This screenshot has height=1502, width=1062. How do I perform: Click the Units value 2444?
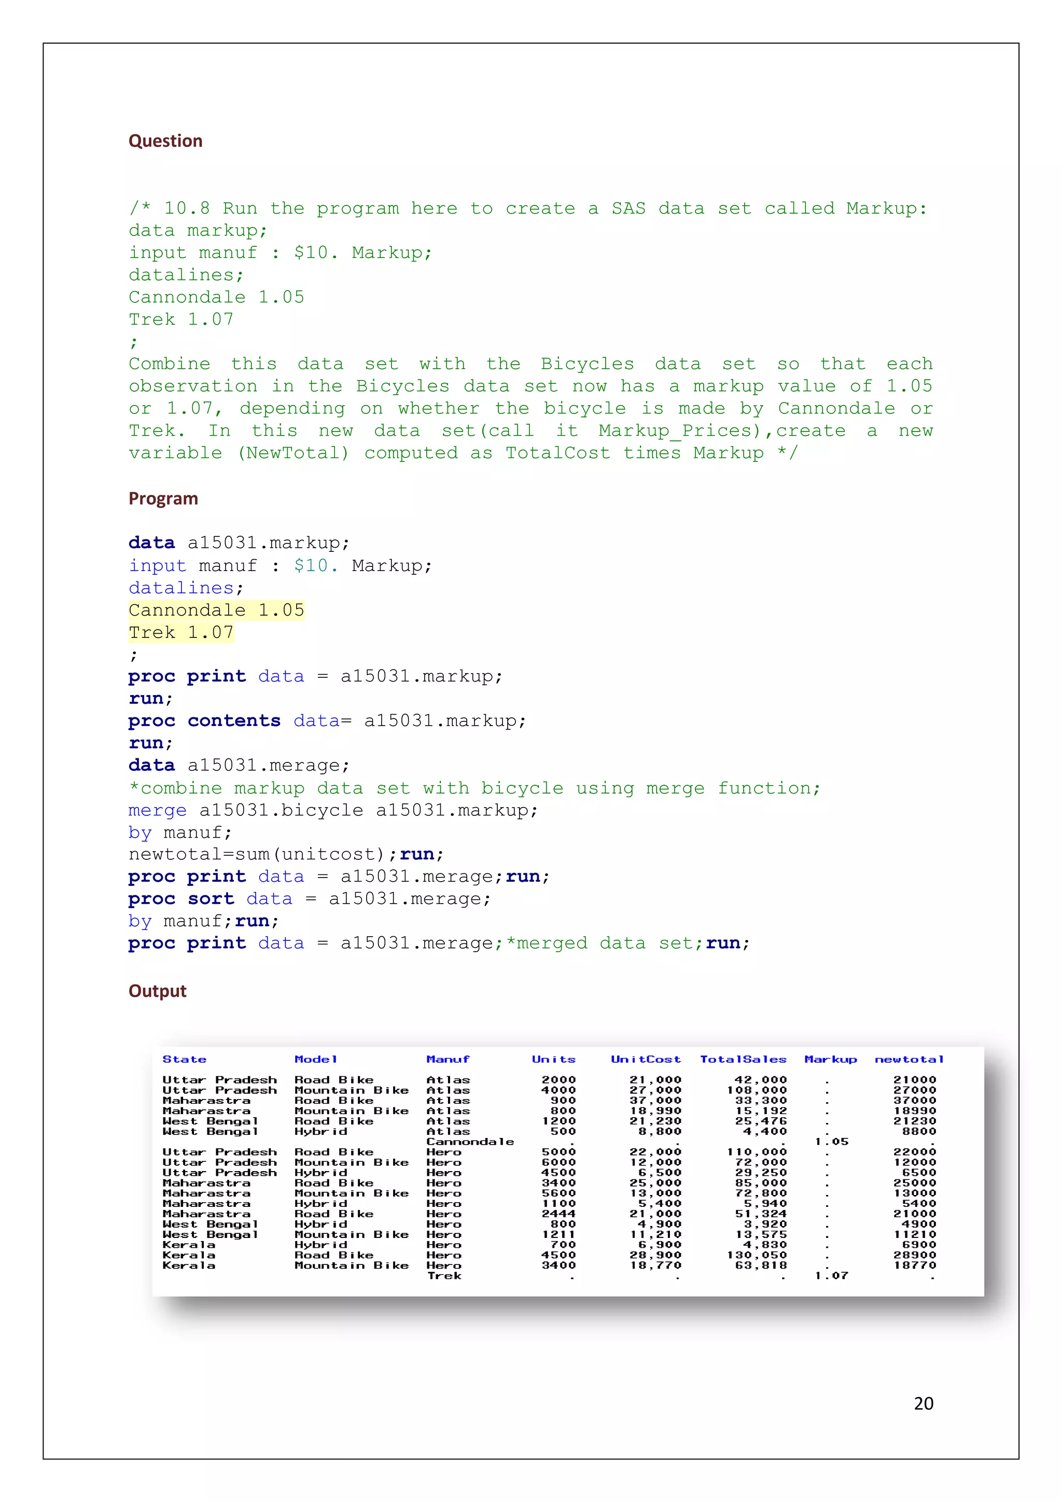click(x=558, y=1214)
